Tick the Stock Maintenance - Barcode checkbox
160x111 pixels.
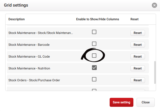[94, 44]
